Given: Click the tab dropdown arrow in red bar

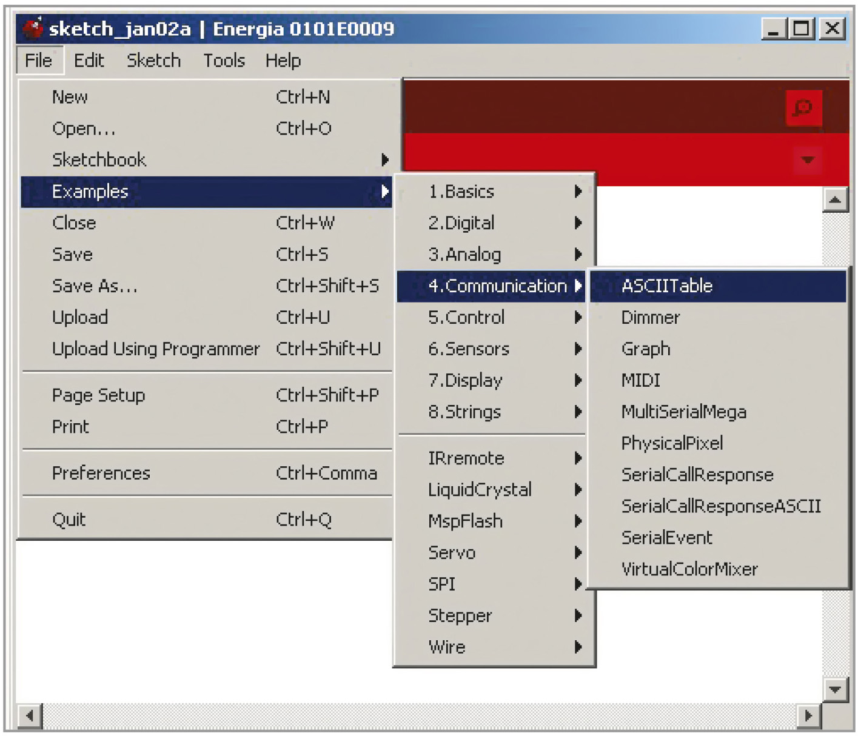Looking at the screenshot, I should point(807,159).
